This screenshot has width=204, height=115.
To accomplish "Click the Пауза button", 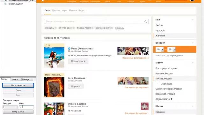I will (x=18, y=90).
